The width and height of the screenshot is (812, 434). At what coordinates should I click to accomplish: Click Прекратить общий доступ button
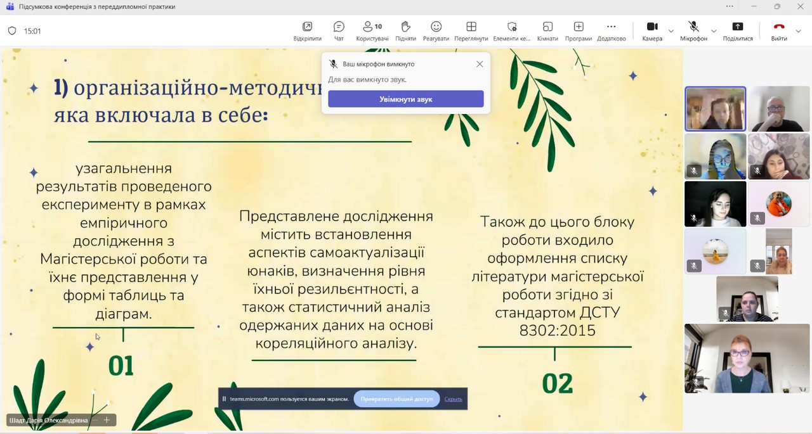tap(396, 399)
